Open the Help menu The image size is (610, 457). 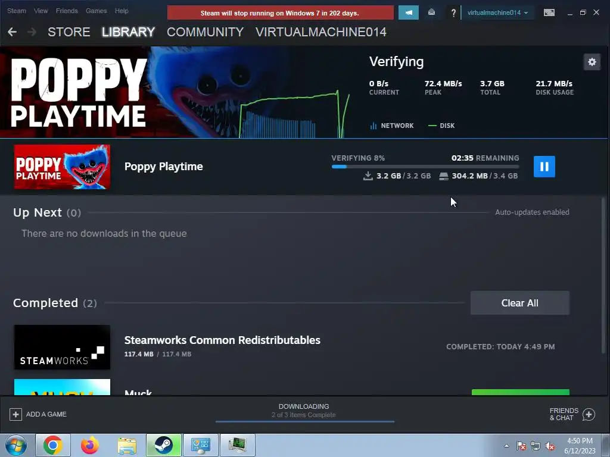(122, 11)
